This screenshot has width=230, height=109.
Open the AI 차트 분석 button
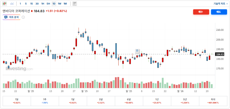pyautogui.click(x=11, y=17)
